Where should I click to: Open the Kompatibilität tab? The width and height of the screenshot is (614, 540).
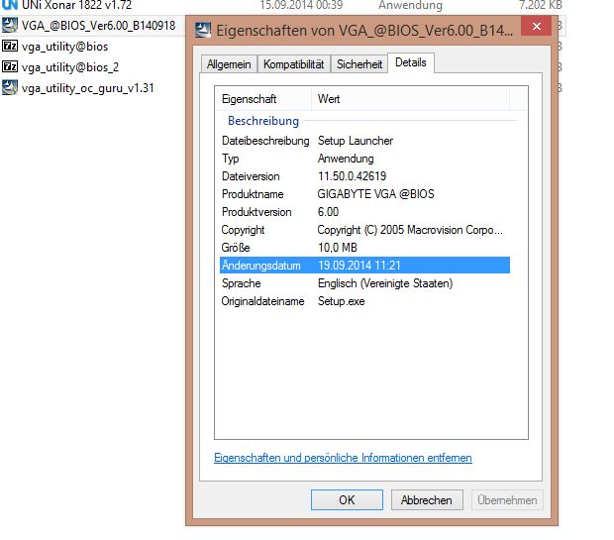click(294, 64)
